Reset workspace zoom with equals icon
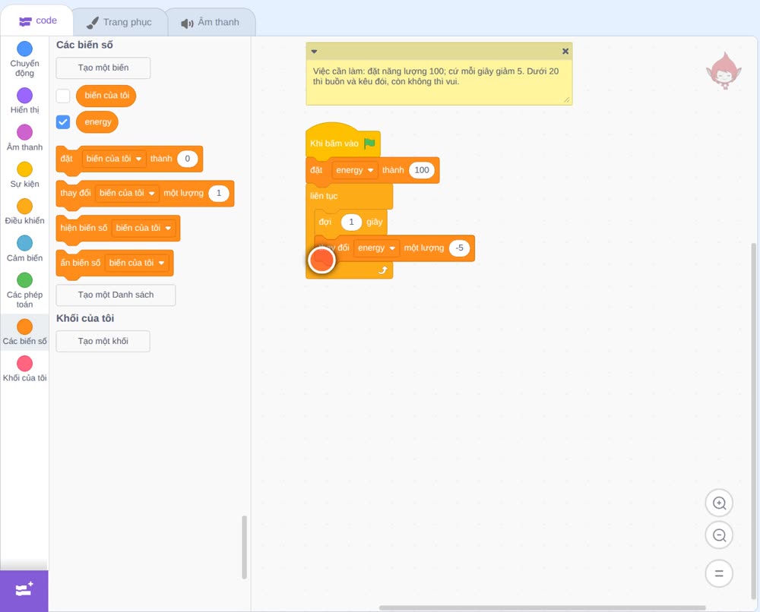The width and height of the screenshot is (760, 612). pyautogui.click(x=719, y=573)
